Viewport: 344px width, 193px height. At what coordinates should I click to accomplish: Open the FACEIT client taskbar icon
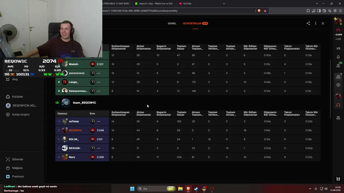[x=212, y=189]
